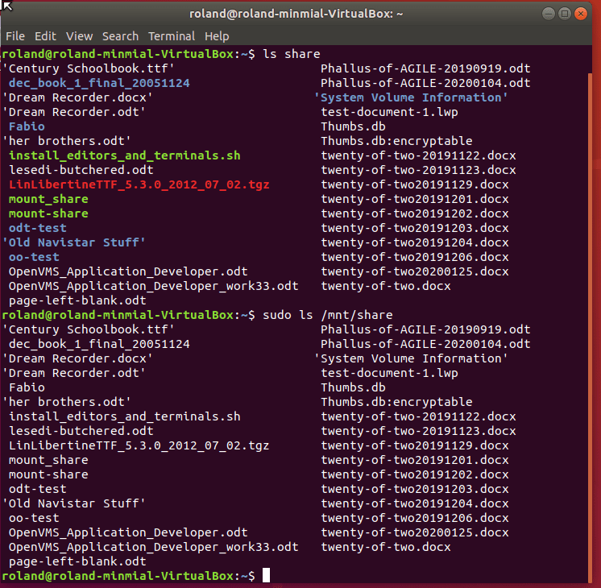Open the Help menu
Image resolution: width=601 pixels, height=588 pixels.
coord(217,36)
